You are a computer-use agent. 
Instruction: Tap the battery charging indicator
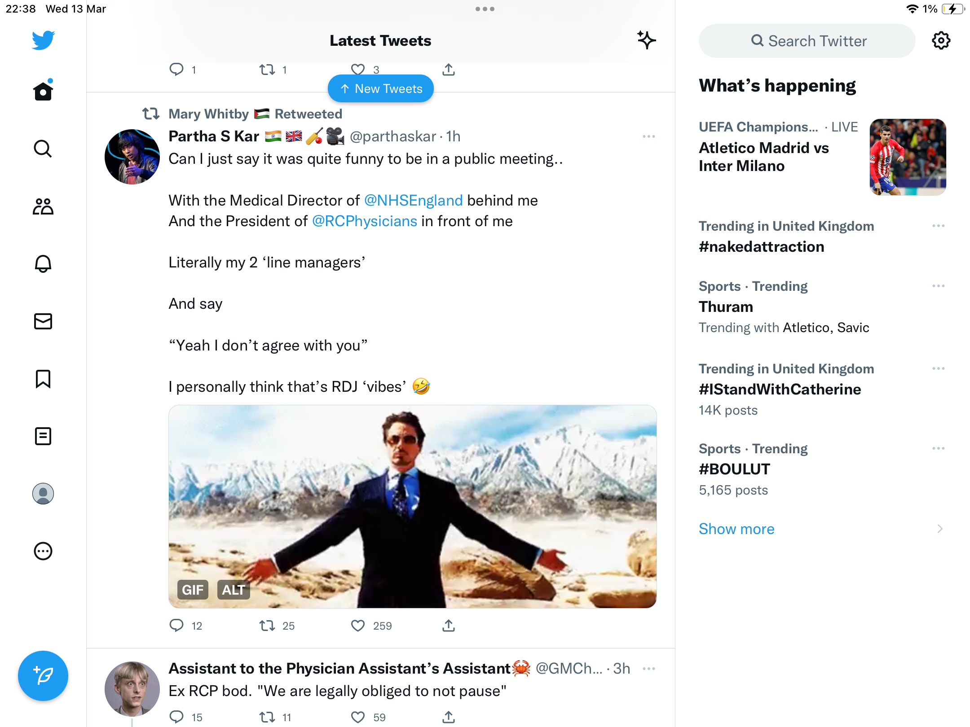click(953, 9)
